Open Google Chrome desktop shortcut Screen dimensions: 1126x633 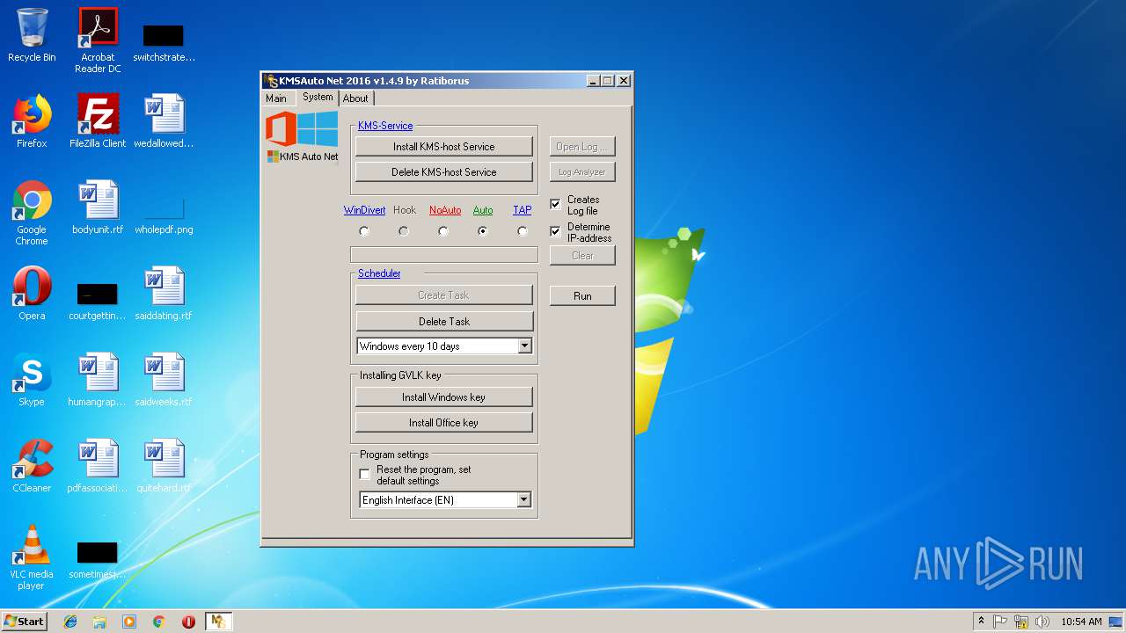pyautogui.click(x=32, y=213)
